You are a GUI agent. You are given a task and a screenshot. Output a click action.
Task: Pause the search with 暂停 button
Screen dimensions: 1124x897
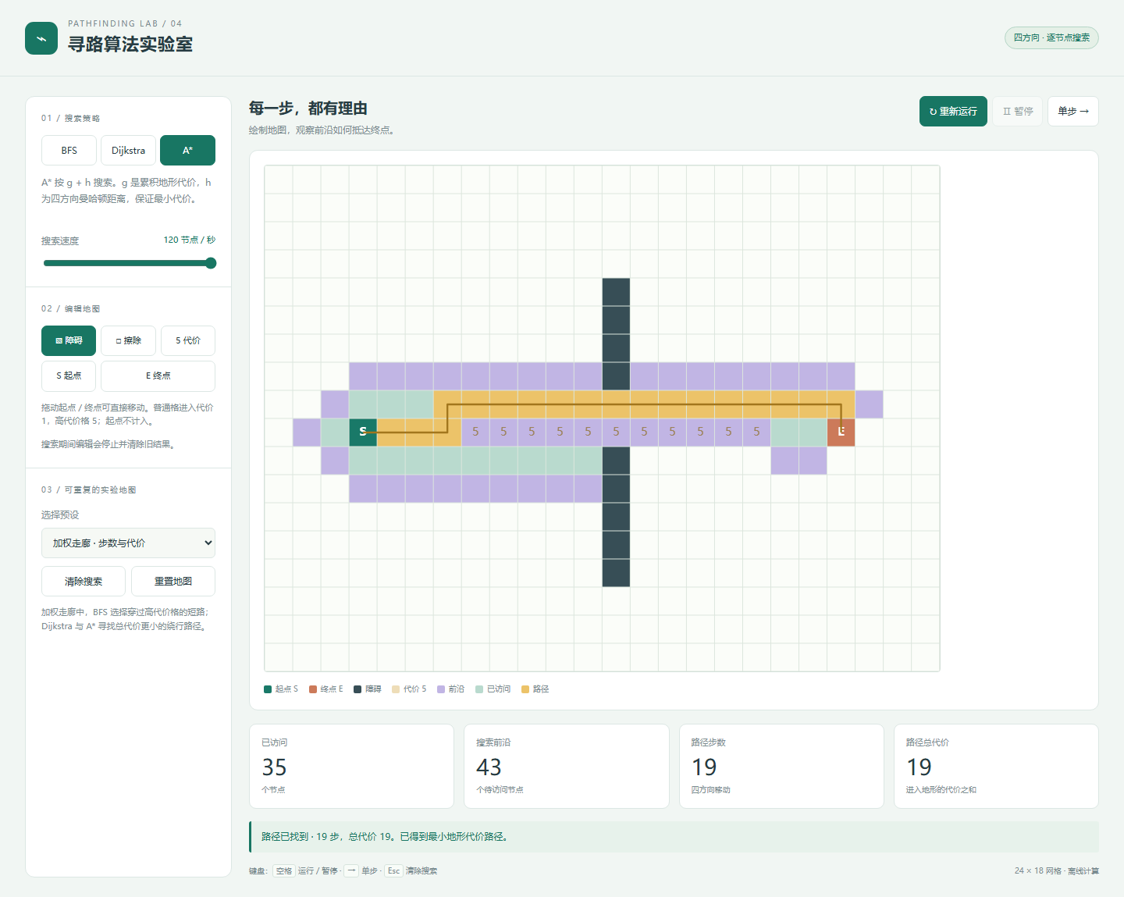tap(1018, 111)
